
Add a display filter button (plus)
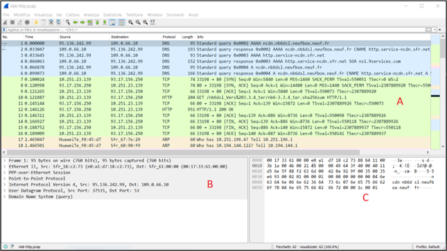pyautogui.click(x=440, y=30)
